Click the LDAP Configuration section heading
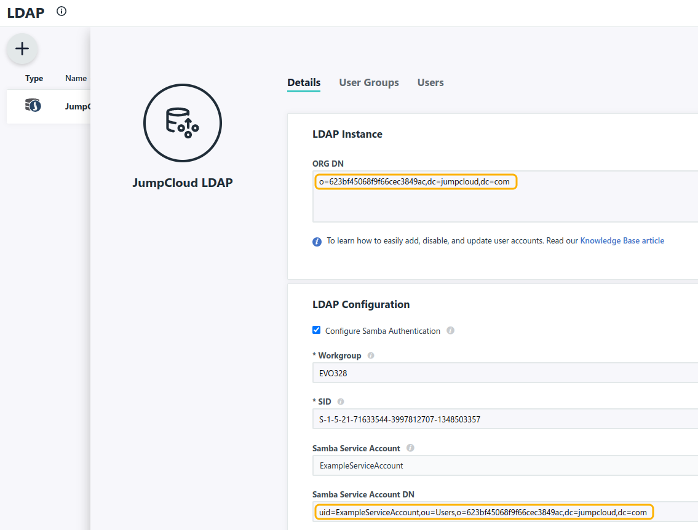 361,304
